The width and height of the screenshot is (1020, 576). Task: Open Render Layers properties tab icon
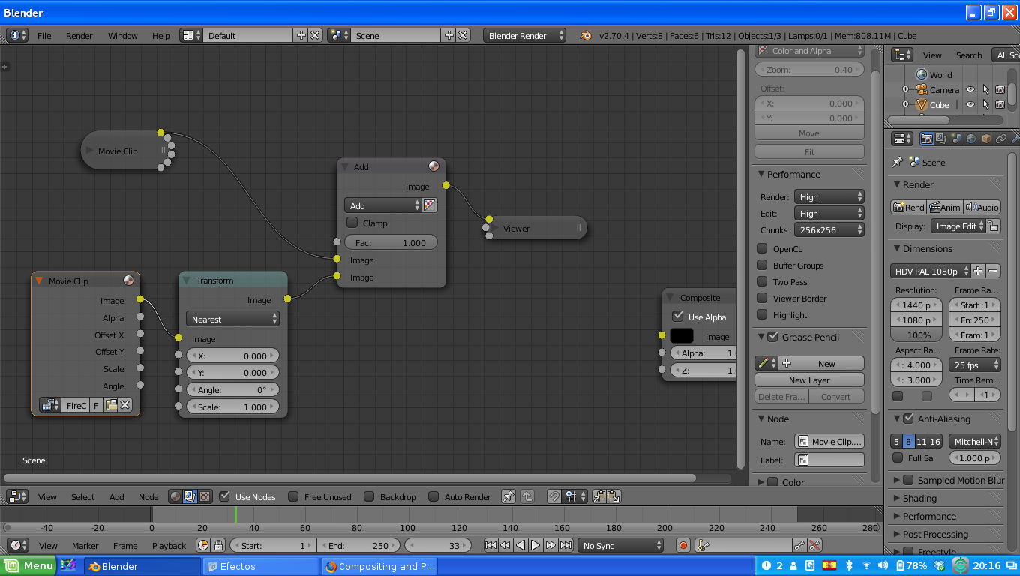tap(941, 139)
